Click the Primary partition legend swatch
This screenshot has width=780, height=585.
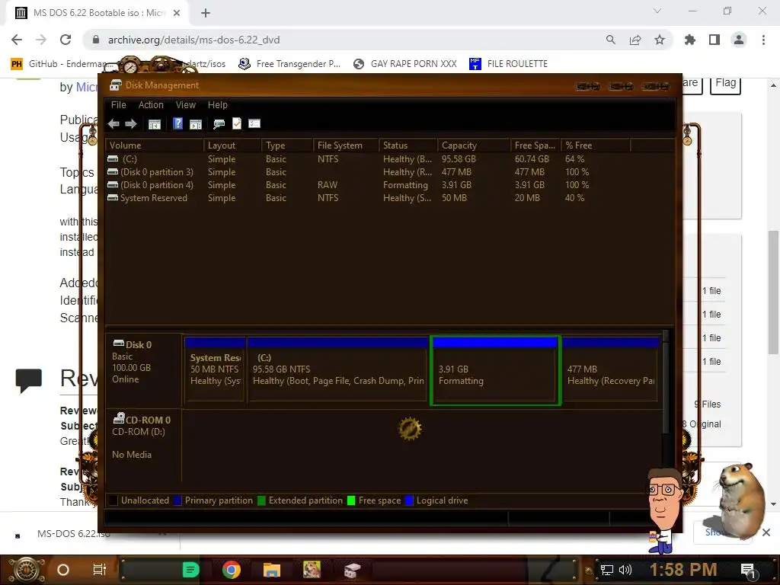point(177,500)
